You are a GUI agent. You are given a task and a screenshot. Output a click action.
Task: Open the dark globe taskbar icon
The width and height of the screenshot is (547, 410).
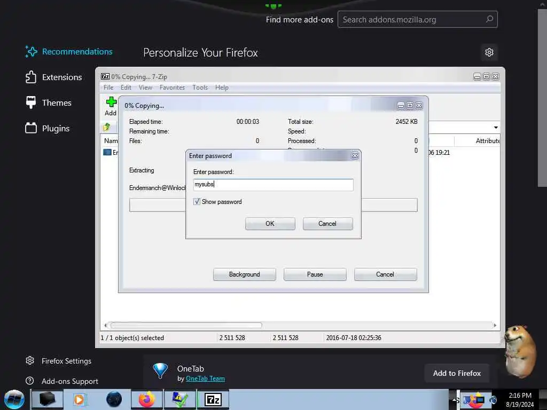[114, 399]
